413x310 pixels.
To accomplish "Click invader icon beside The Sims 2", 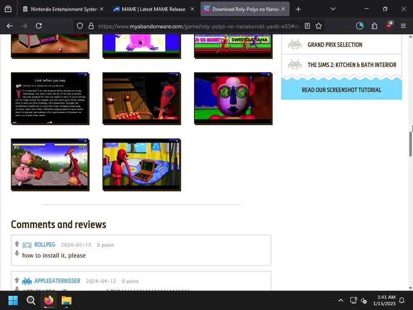I will pos(295,64).
